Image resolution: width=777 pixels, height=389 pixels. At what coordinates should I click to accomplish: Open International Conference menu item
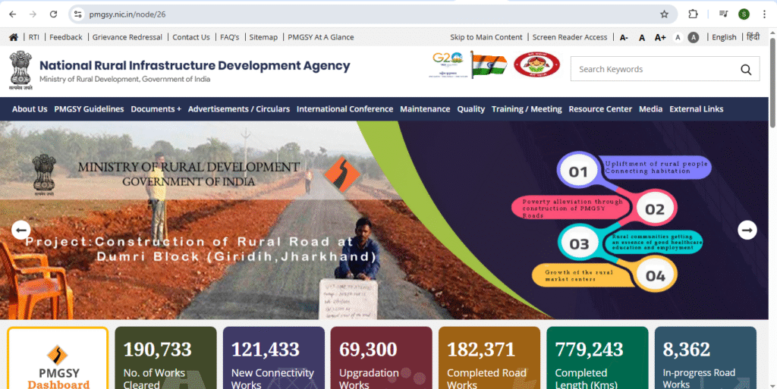click(345, 109)
